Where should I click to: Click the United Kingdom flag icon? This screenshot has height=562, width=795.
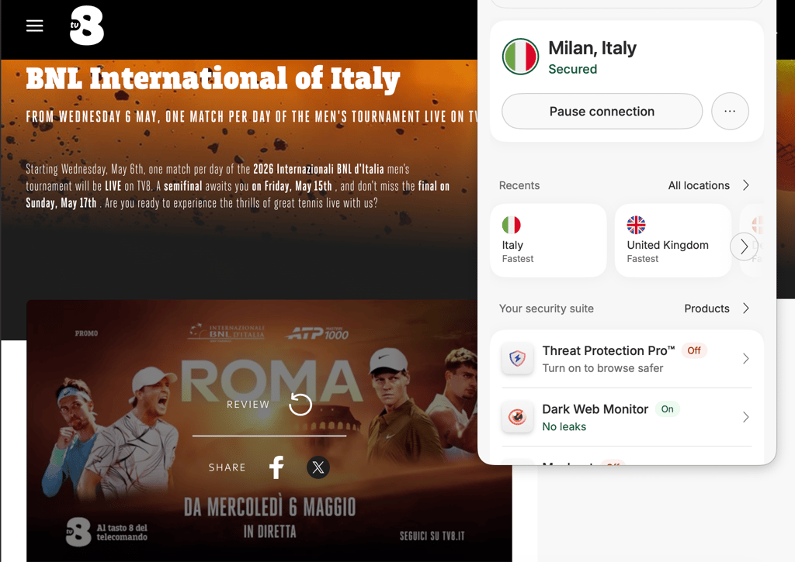636,225
